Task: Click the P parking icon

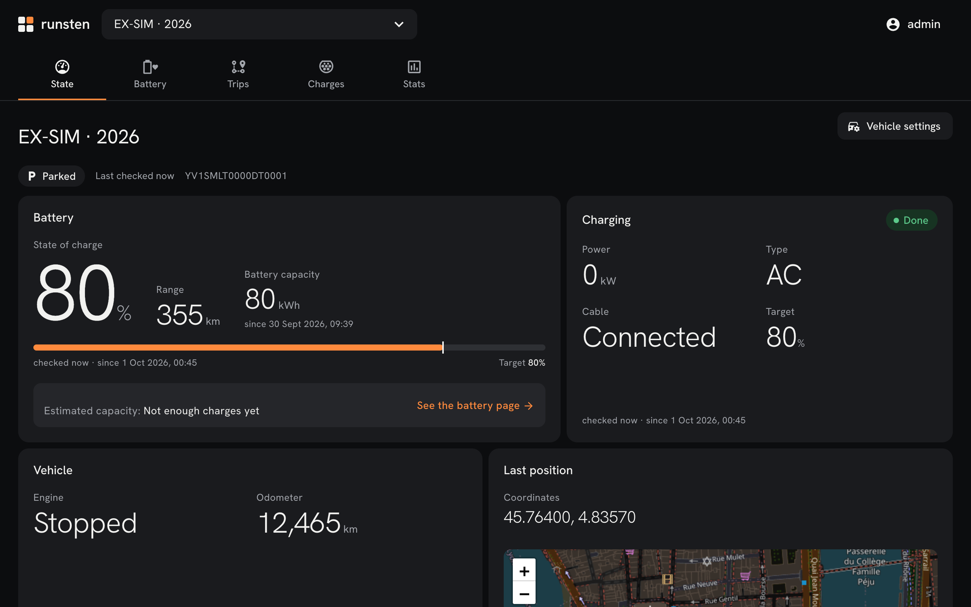Action: [32, 176]
